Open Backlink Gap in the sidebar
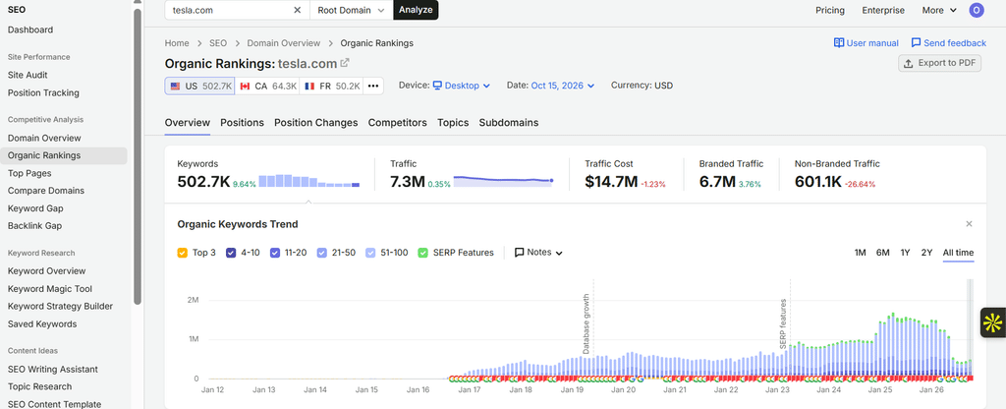Image resolution: width=1006 pixels, height=409 pixels. coord(34,226)
